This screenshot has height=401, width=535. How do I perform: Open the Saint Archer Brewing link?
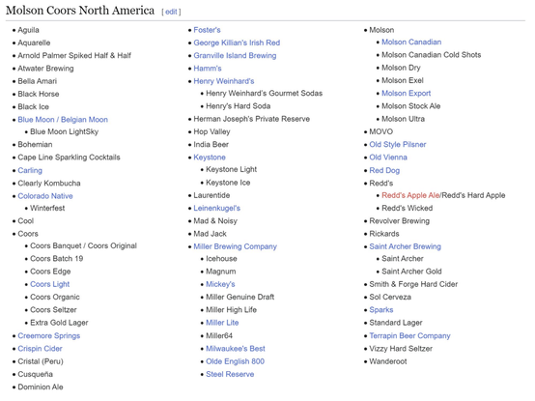(x=405, y=246)
